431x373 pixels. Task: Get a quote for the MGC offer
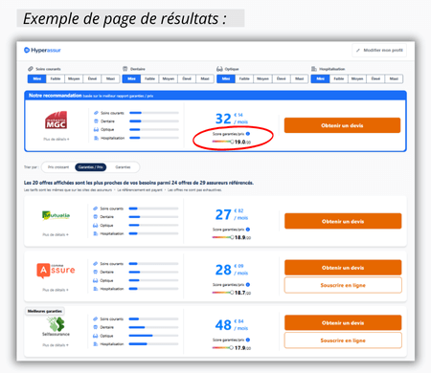pos(342,125)
